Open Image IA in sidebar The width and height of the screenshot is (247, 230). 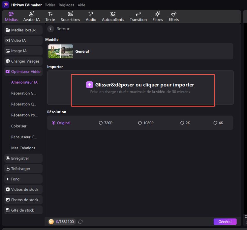23,51
